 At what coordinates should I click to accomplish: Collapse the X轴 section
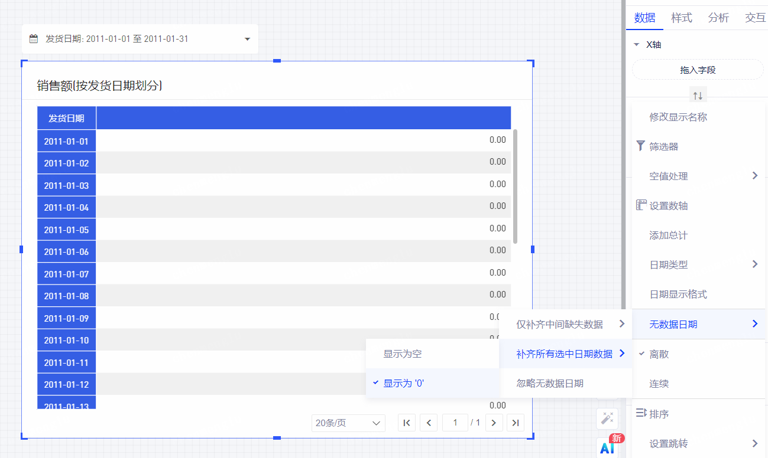point(636,45)
